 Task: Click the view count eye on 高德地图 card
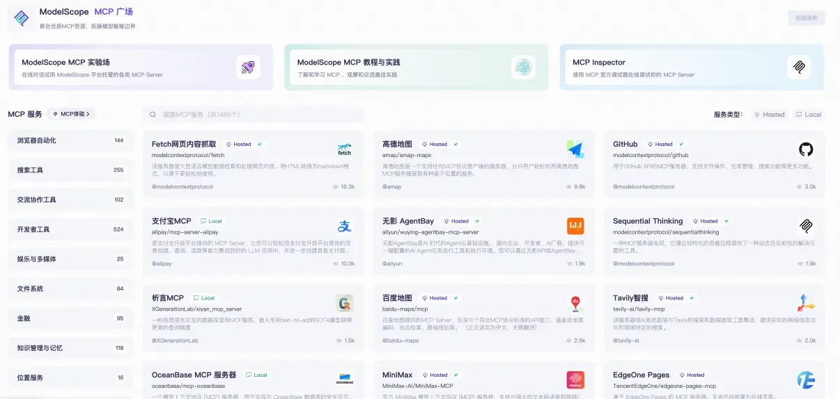(569, 187)
